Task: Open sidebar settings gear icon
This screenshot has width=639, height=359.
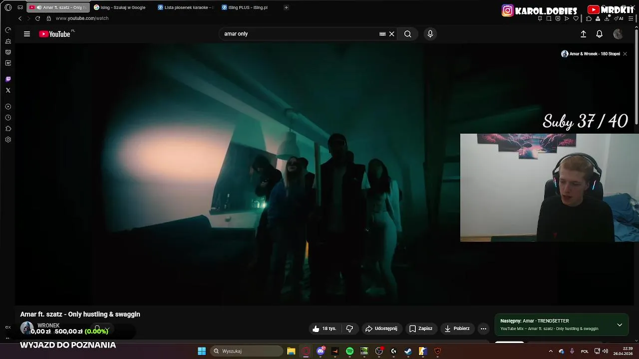Action: click(8, 140)
